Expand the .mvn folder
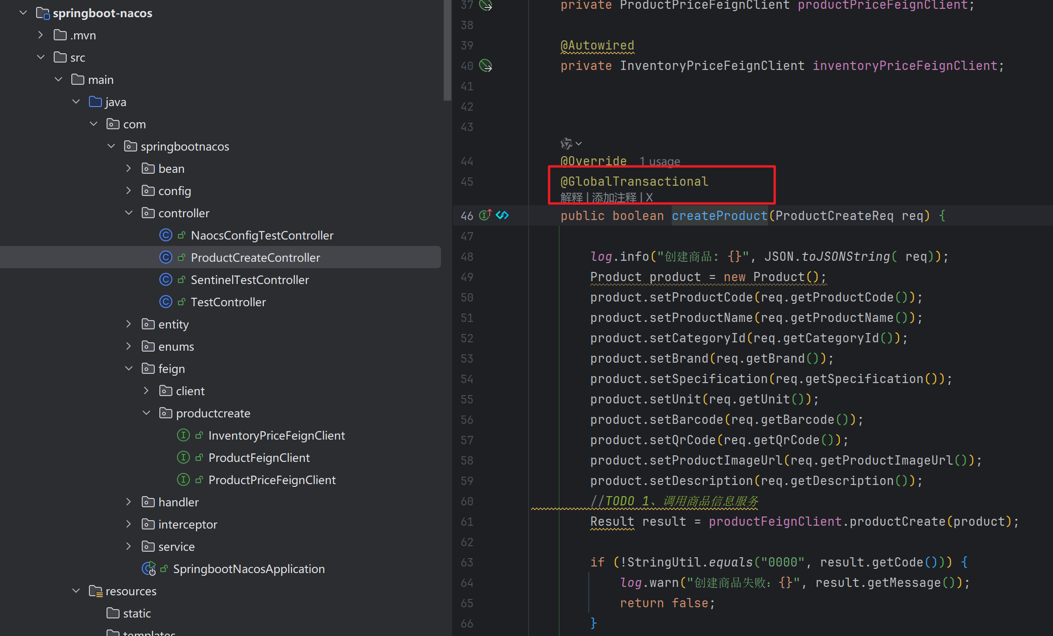The width and height of the screenshot is (1053, 636). 41,35
